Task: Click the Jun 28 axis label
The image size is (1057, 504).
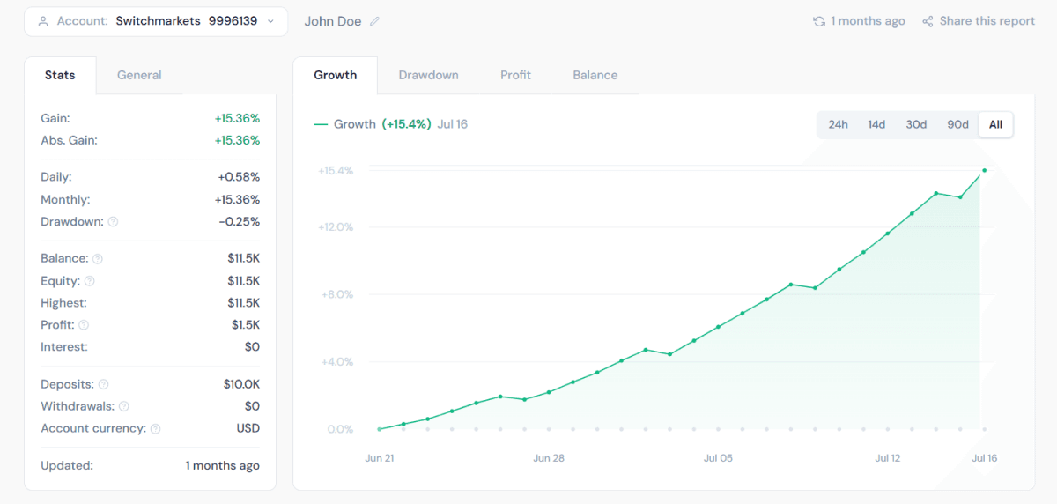Action: (548, 458)
